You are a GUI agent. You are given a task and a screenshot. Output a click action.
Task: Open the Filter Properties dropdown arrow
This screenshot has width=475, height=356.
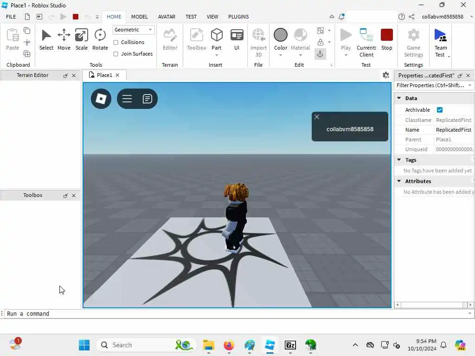470,85
